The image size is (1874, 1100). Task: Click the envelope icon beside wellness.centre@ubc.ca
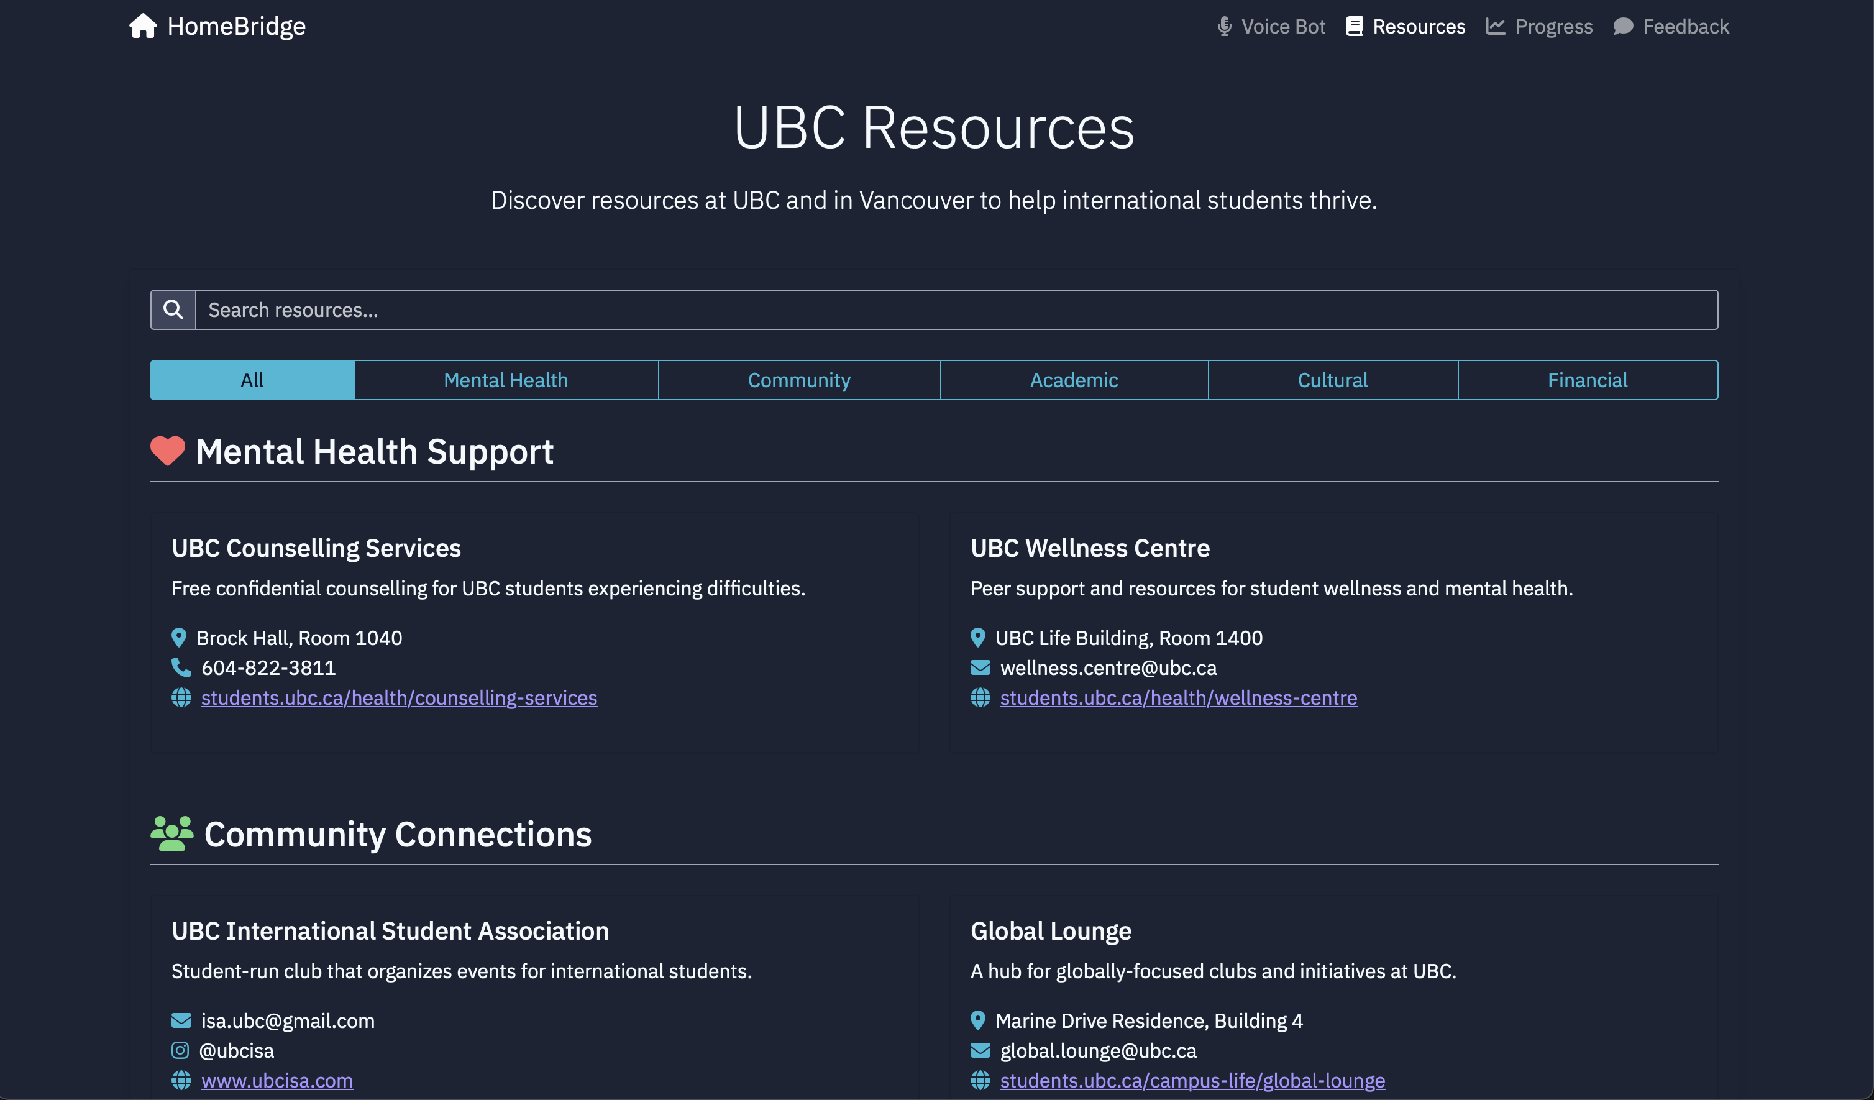980,667
